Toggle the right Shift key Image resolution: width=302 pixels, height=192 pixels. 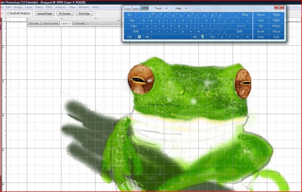pos(239,31)
